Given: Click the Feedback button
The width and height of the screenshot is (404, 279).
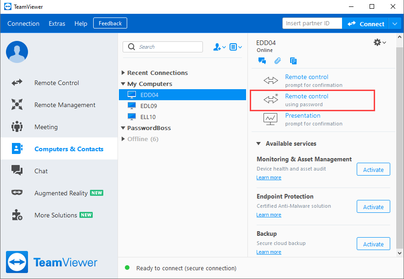Looking at the screenshot, I should [110, 23].
